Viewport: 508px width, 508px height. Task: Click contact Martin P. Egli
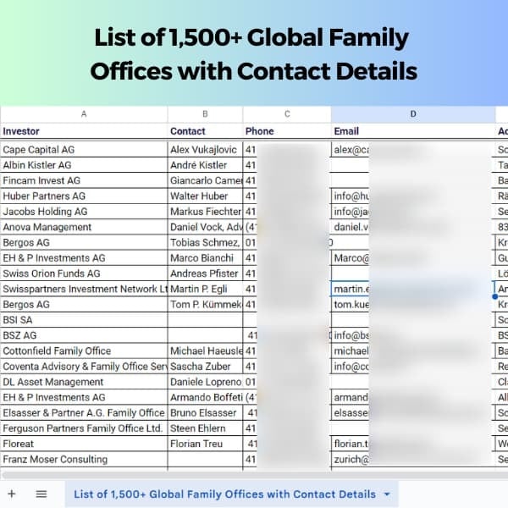pos(205,289)
